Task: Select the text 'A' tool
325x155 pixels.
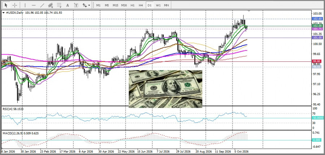Action: 68,5
